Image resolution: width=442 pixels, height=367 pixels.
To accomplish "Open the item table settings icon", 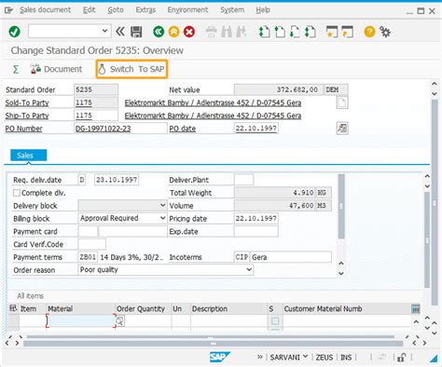I will pos(416,308).
